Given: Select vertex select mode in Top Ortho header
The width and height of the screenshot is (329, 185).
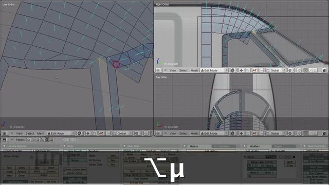Looking at the screenshot, I should pos(306,134).
